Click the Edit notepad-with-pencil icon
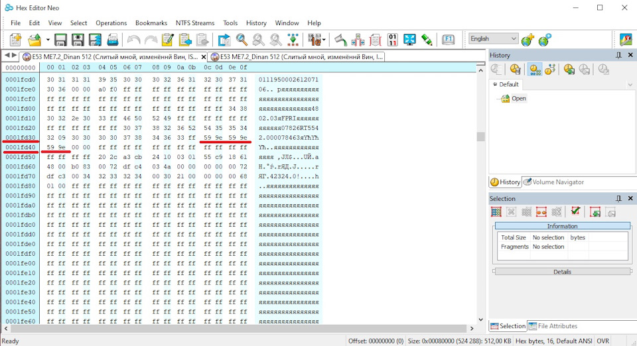637x346 pixels. pyautogui.click(x=168, y=40)
